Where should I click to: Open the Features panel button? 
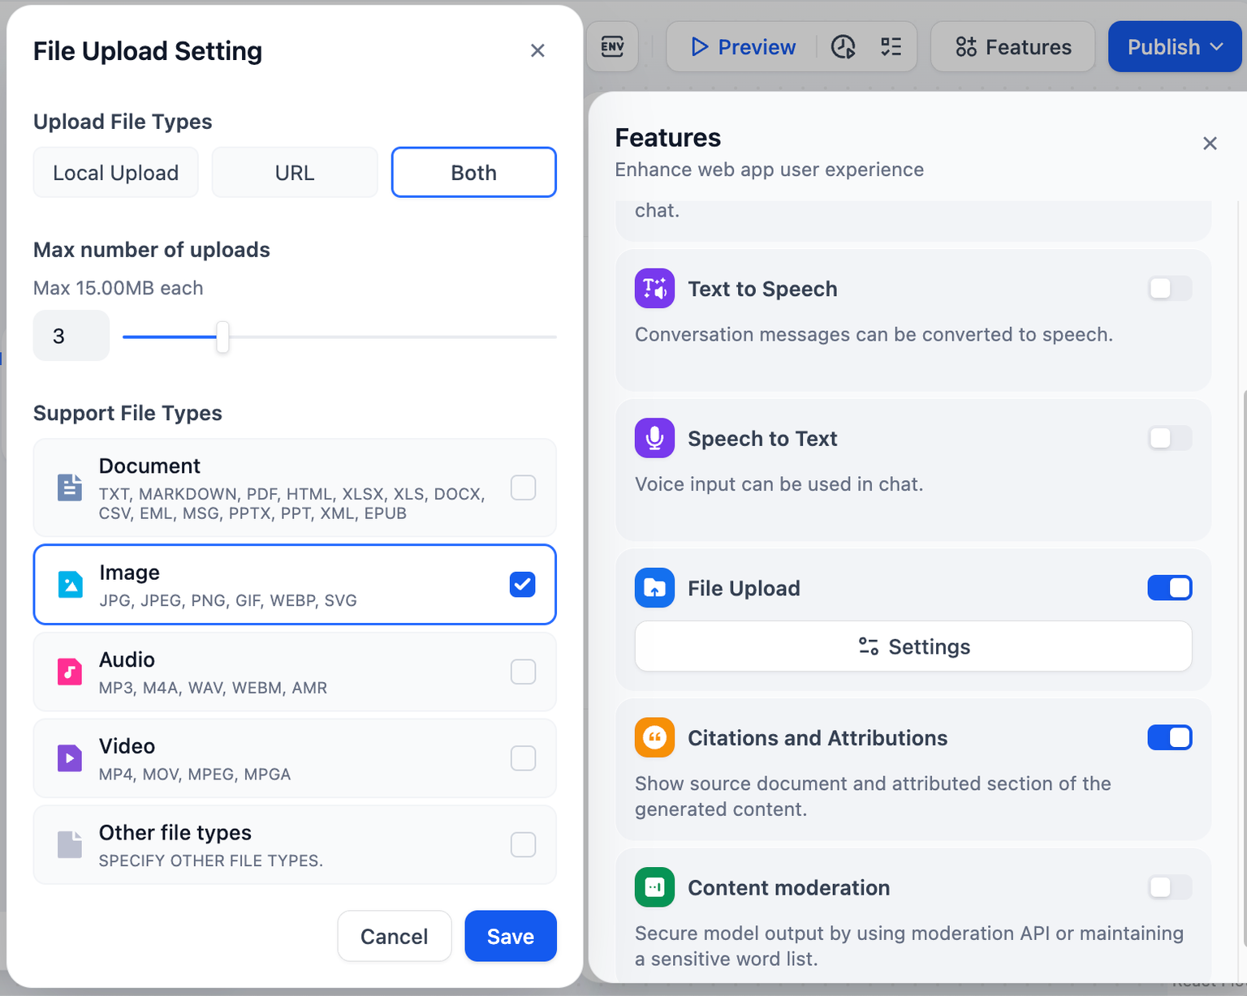coord(1013,47)
